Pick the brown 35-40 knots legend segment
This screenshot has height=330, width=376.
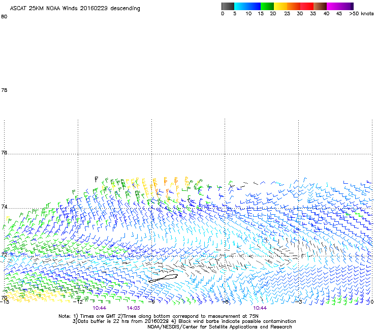(x=320, y=6)
